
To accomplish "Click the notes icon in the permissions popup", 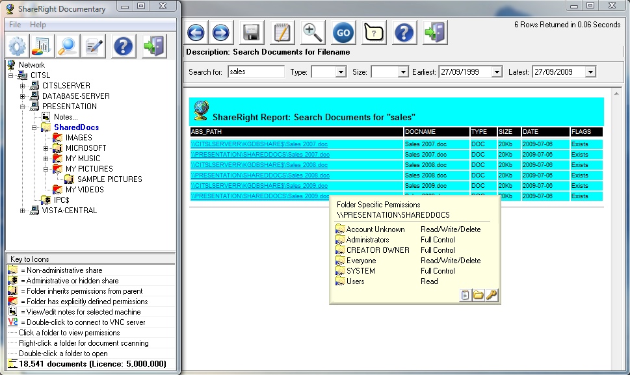I will (465, 296).
